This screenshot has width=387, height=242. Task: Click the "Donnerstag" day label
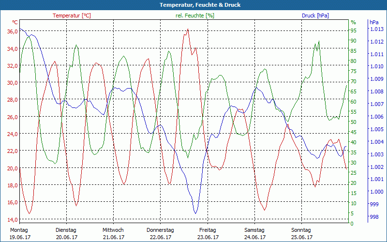[x=160, y=230]
